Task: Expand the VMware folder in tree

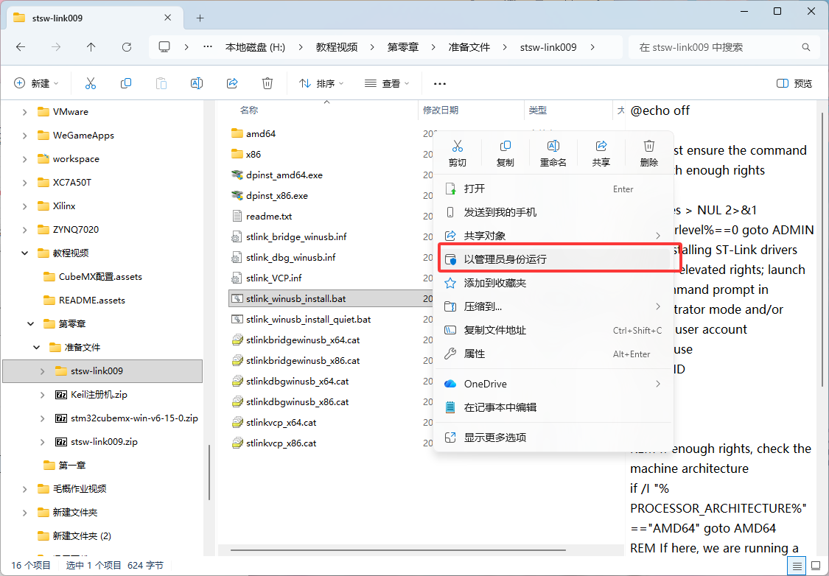Action: pyautogui.click(x=25, y=112)
